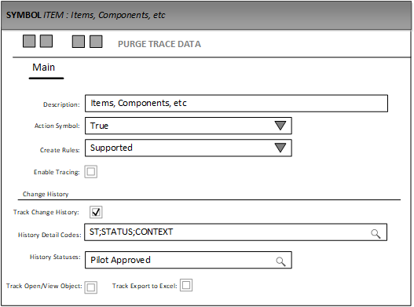Tick Track Open/View Object checkbox

(x=91, y=287)
